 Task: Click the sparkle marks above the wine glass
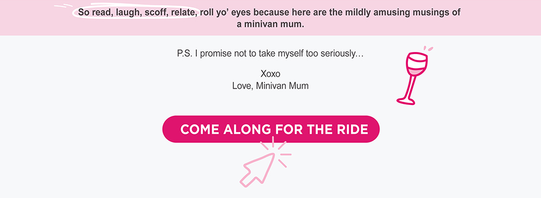click(428, 49)
